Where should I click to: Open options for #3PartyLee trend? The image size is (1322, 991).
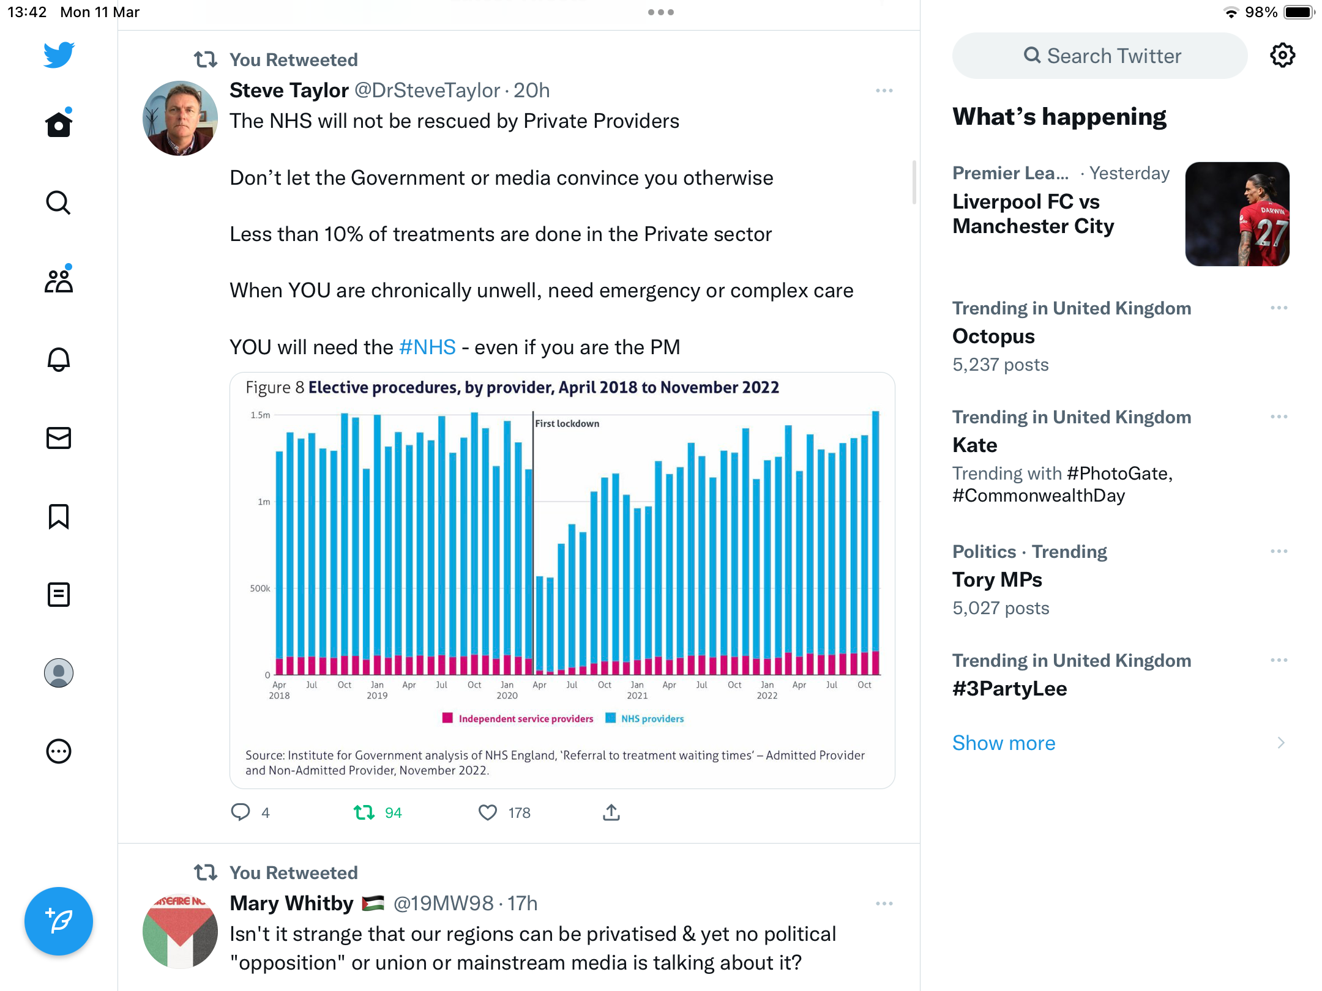point(1279,660)
